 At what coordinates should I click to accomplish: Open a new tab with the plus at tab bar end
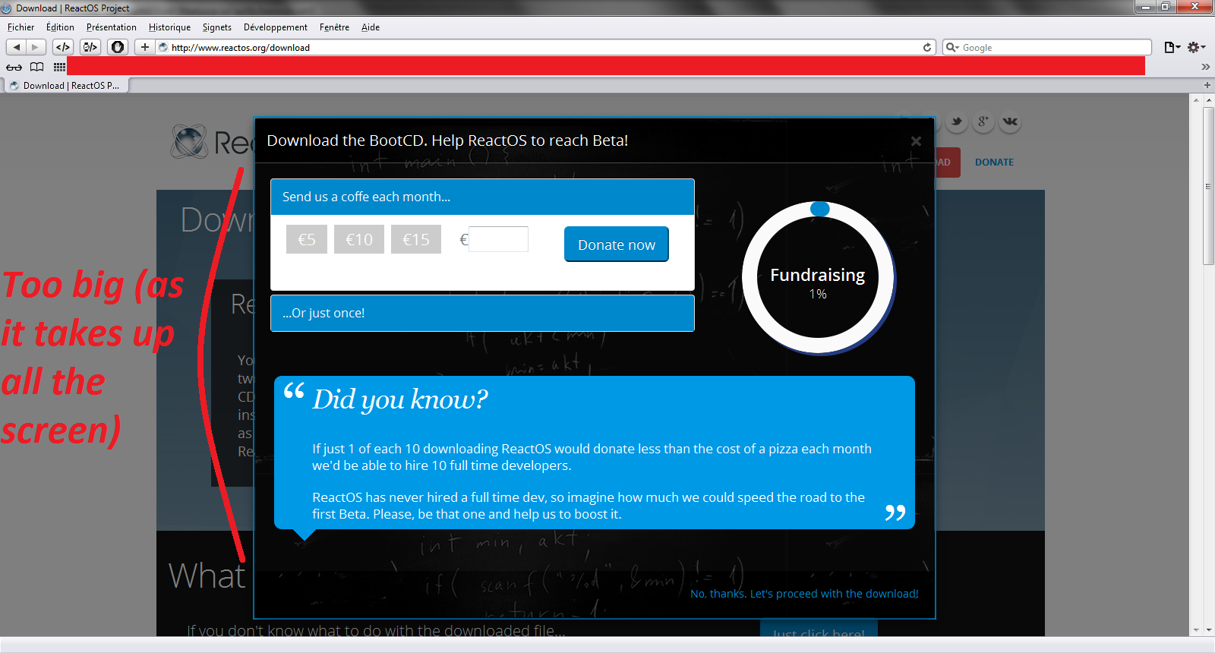click(1207, 85)
